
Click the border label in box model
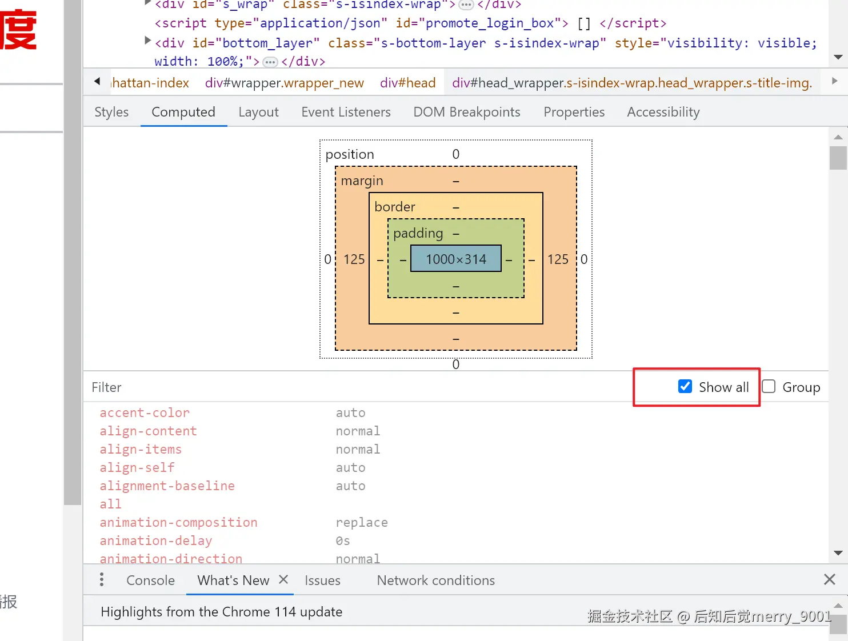click(x=394, y=207)
